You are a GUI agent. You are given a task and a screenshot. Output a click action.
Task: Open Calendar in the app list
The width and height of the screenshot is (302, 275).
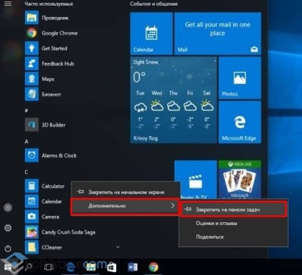click(x=44, y=202)
